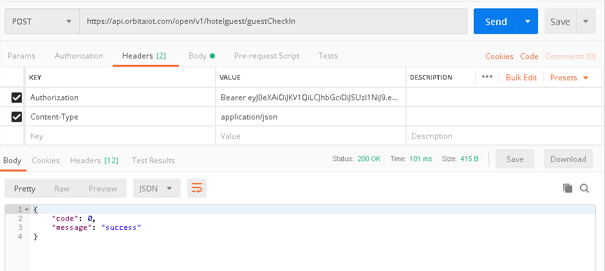Open the three-dots column options menu
The height and width of the screenshot is (271, 605).
tap(487, 77)
